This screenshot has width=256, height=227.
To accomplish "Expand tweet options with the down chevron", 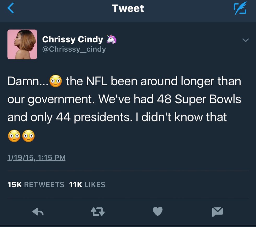I will pos(245,40).
